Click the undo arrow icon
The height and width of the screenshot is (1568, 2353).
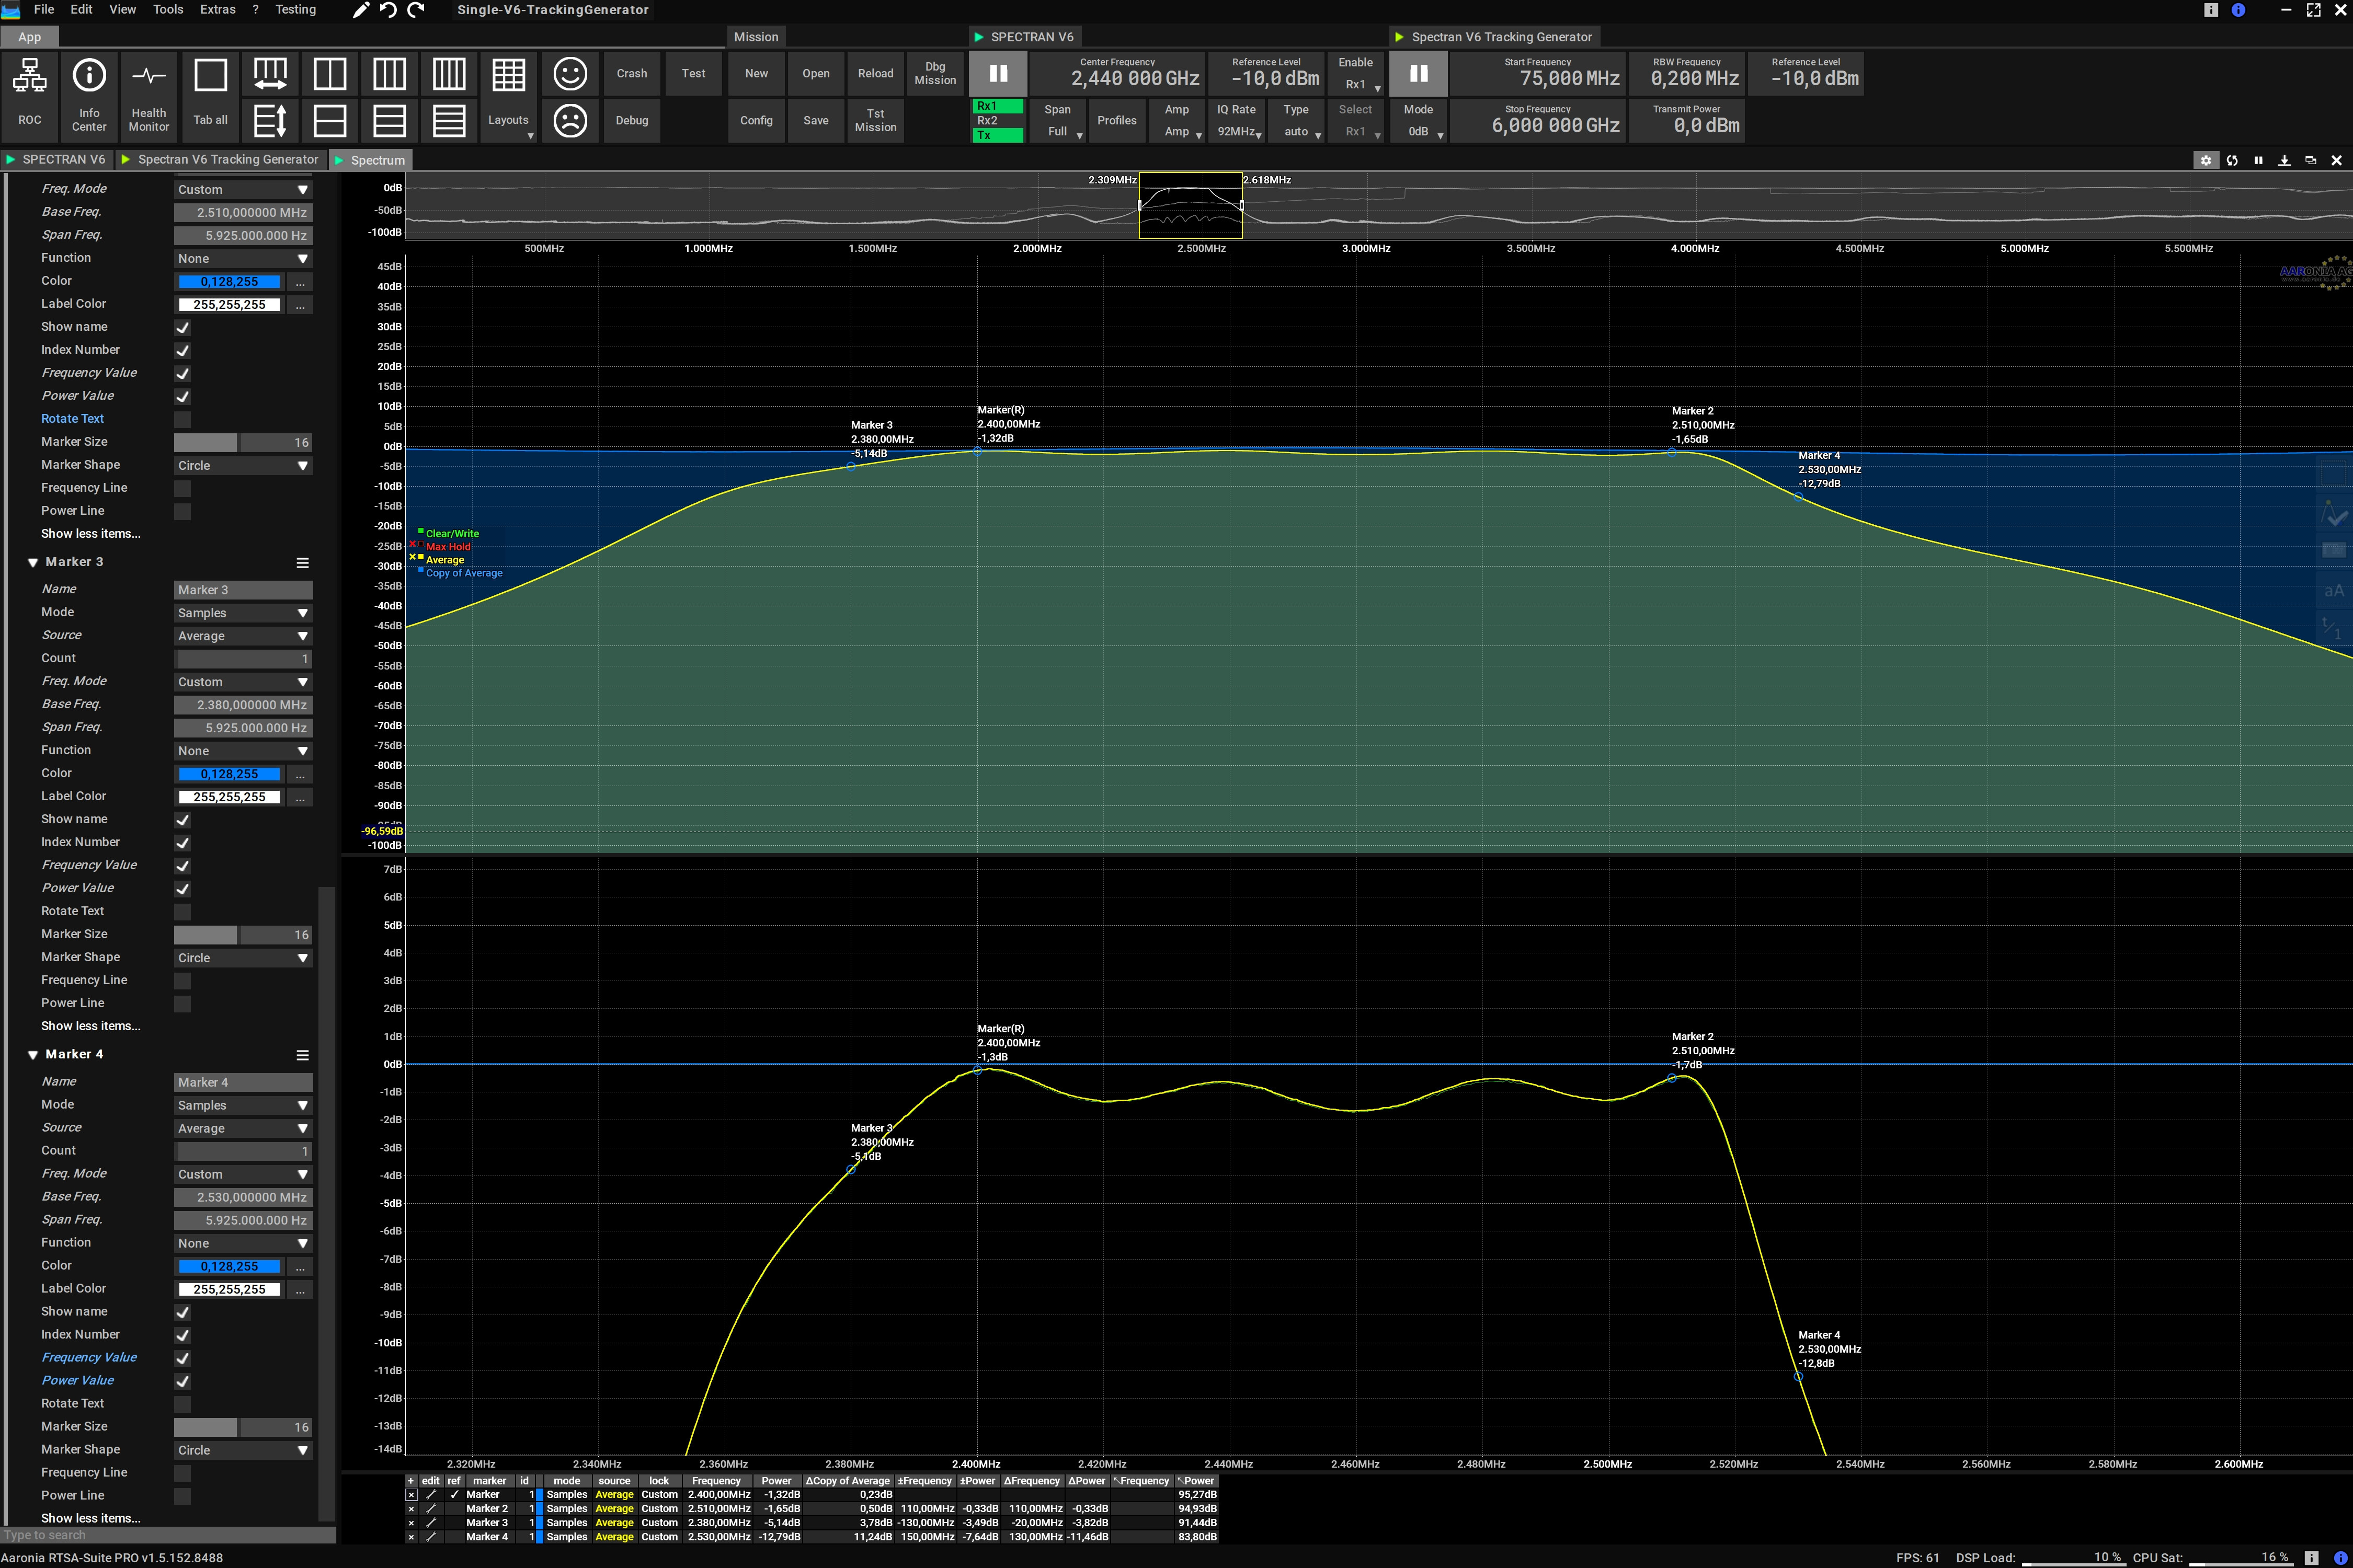[x=389, y=10]
